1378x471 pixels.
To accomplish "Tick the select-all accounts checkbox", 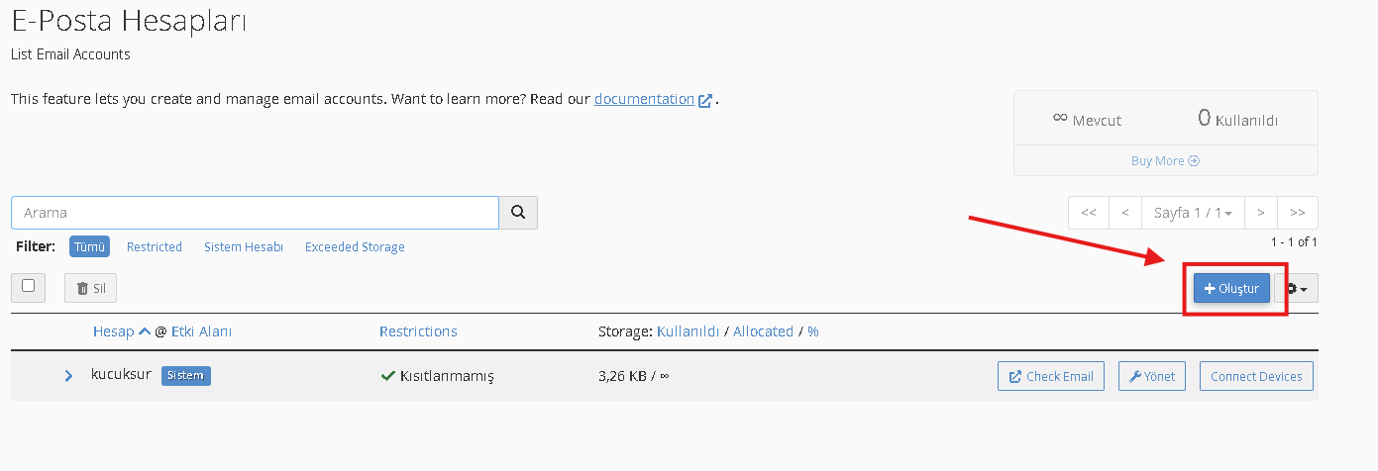I will [x=29, y=286].
